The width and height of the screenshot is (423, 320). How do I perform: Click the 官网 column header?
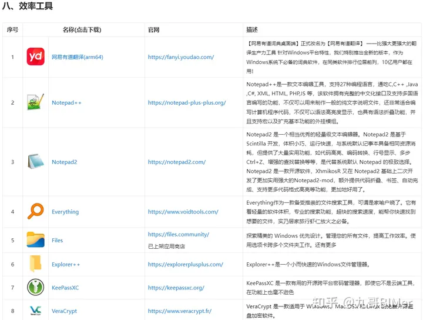[x=154, y=29]
